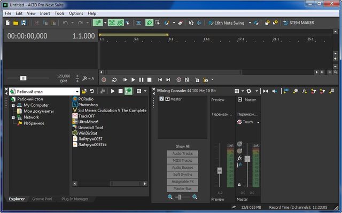Start preview in Explorer panel
Screen dimensions: 342x213
[113, 91]
